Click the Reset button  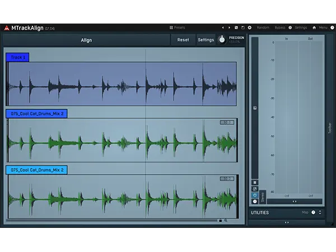[x=183, y=40]
